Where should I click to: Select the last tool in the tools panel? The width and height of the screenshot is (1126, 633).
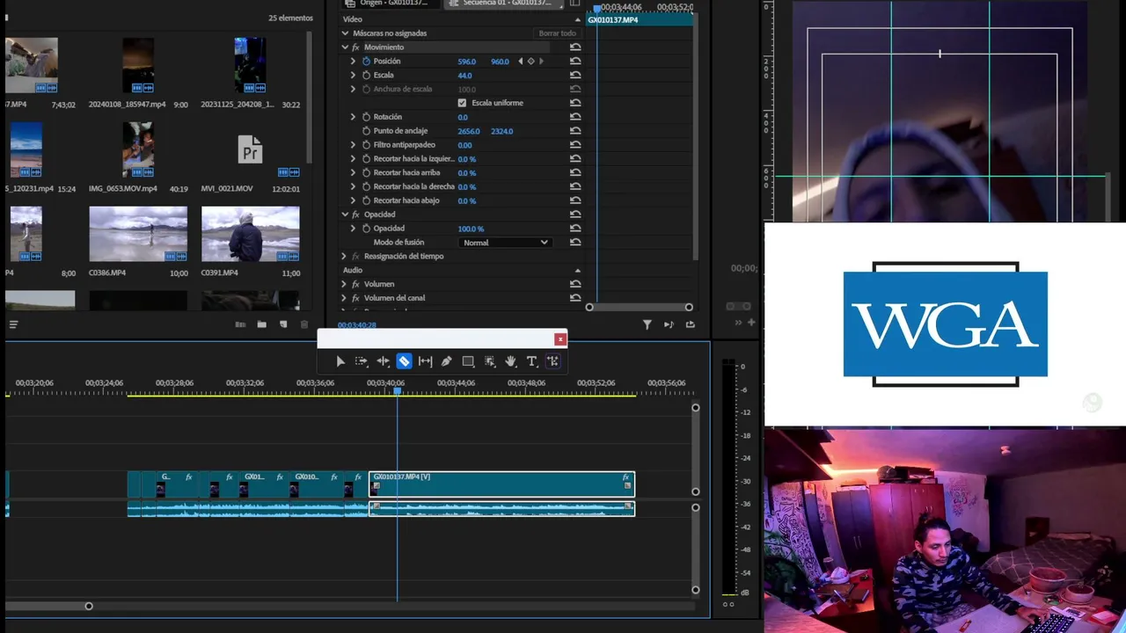point(552,361)
